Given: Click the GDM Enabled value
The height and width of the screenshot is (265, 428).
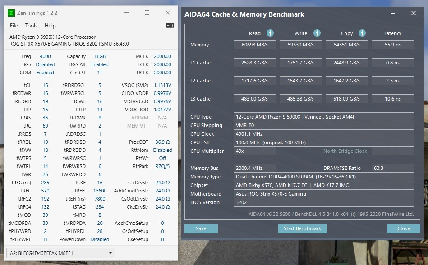Looking at the screenshot, I should point(45,73).
